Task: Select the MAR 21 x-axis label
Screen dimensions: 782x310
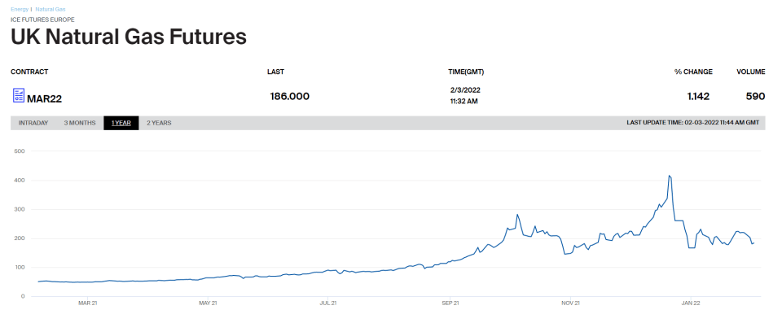Action: [x=87, y=303]
